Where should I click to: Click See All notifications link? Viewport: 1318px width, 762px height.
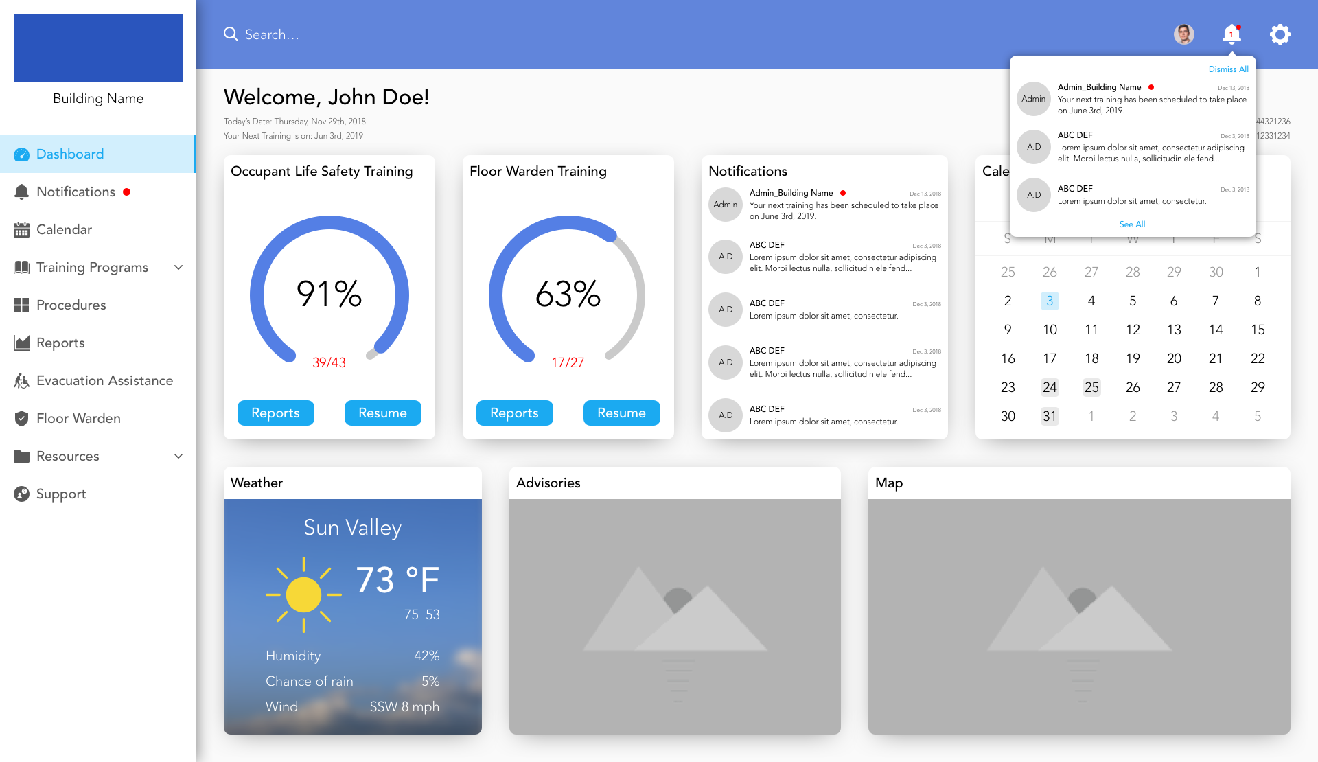[x=1132, y=224]
